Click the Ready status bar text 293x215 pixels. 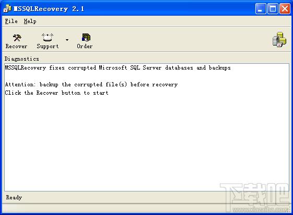point(14,197)
